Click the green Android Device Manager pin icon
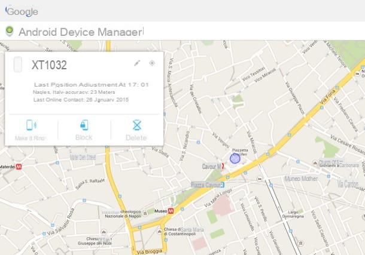Screen dimensions: 365x255 (10, 31)
